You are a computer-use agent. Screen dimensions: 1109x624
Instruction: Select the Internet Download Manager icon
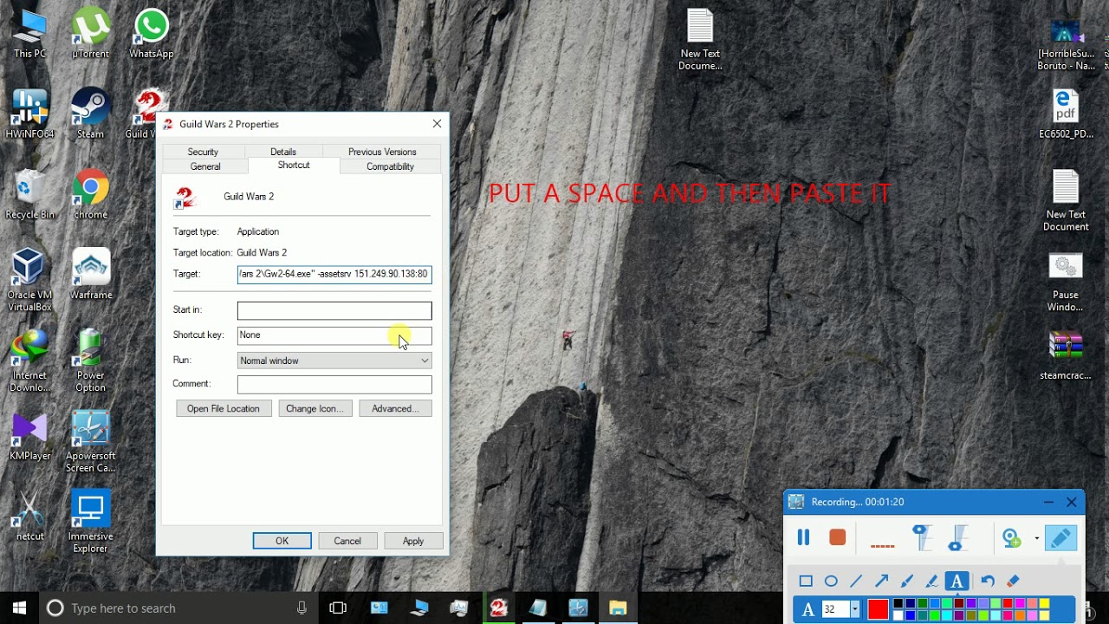(x=29, y=361)
